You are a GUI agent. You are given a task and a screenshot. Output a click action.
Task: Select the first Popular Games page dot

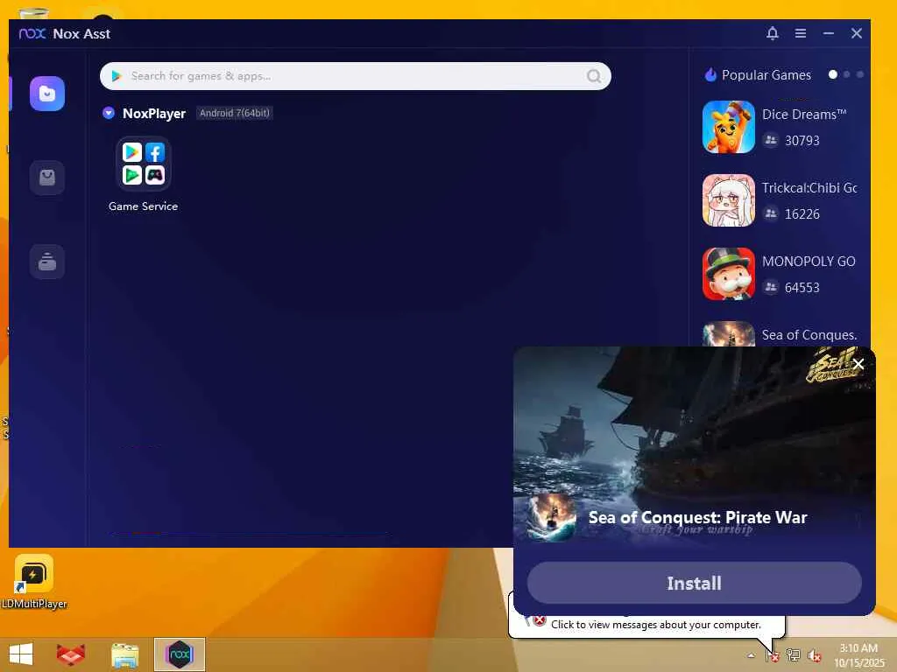point(833,75)
